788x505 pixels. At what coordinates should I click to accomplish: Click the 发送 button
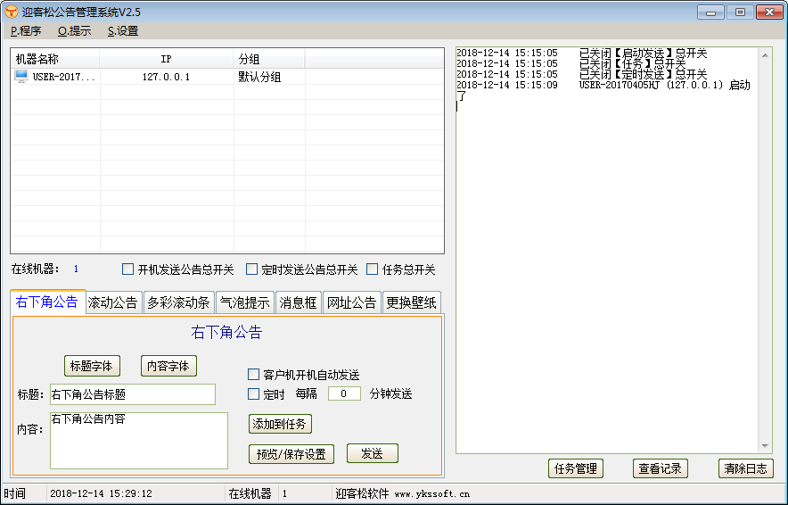tap(373, 453)
